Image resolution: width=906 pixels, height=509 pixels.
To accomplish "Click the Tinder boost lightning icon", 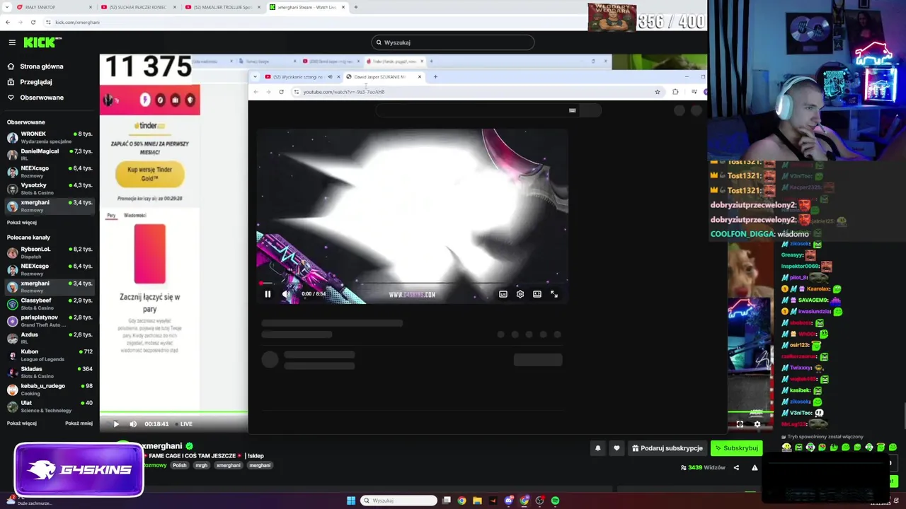I will coord(145,100).
